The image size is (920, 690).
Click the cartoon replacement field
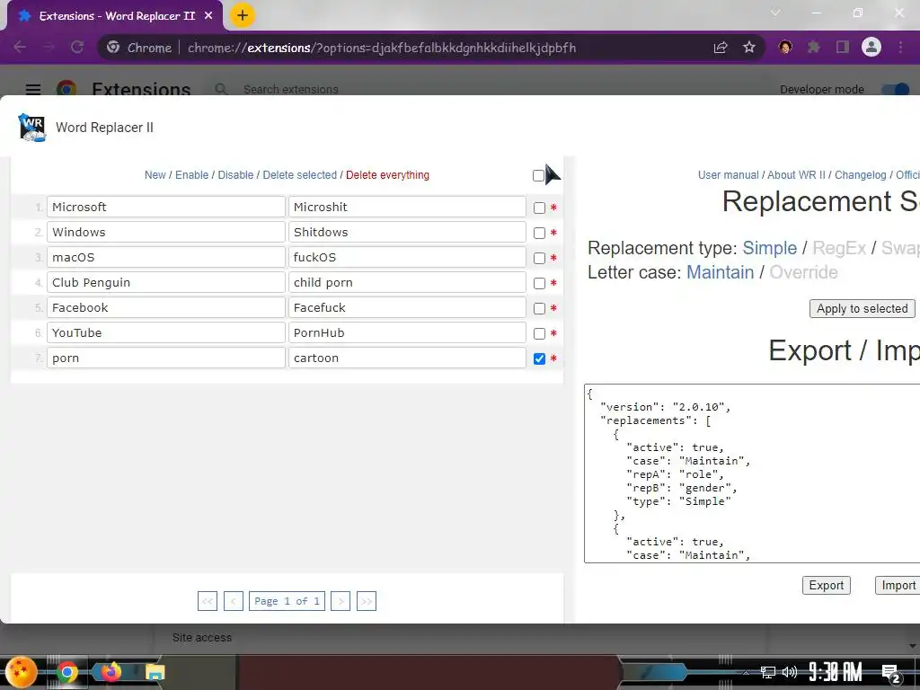(x=407, y=358)
